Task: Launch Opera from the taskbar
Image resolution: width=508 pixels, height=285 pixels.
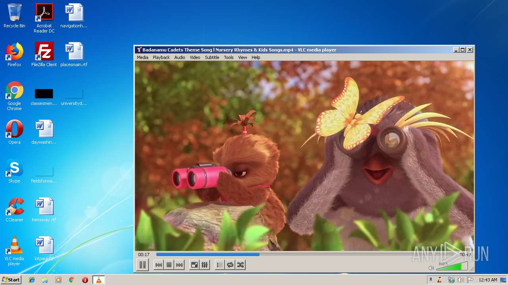Action: 85,280
